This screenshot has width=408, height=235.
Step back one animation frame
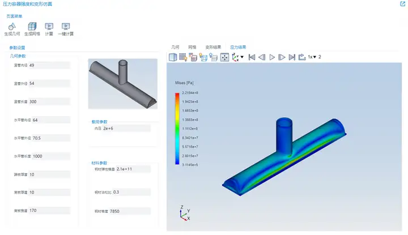click(x=262, y=57)
